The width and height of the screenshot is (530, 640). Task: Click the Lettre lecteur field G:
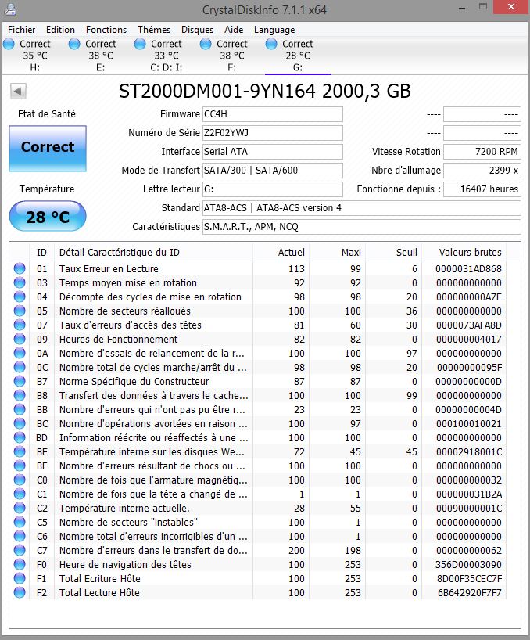(273, 189)
